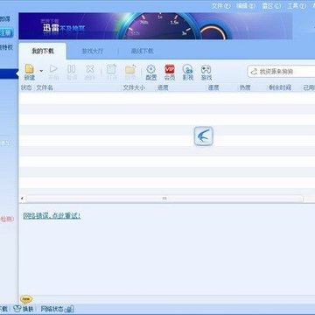
Task: Open the 文件(F) menu
Action: pos(220,6)
